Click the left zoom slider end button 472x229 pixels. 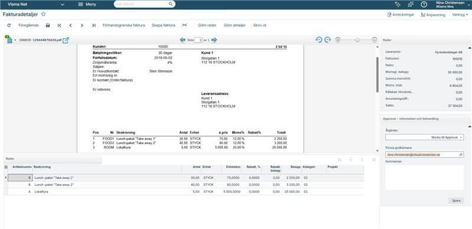(x=337, y=40)
